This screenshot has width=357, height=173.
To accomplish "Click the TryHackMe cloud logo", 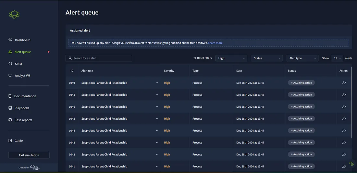I will pos(35,168).
